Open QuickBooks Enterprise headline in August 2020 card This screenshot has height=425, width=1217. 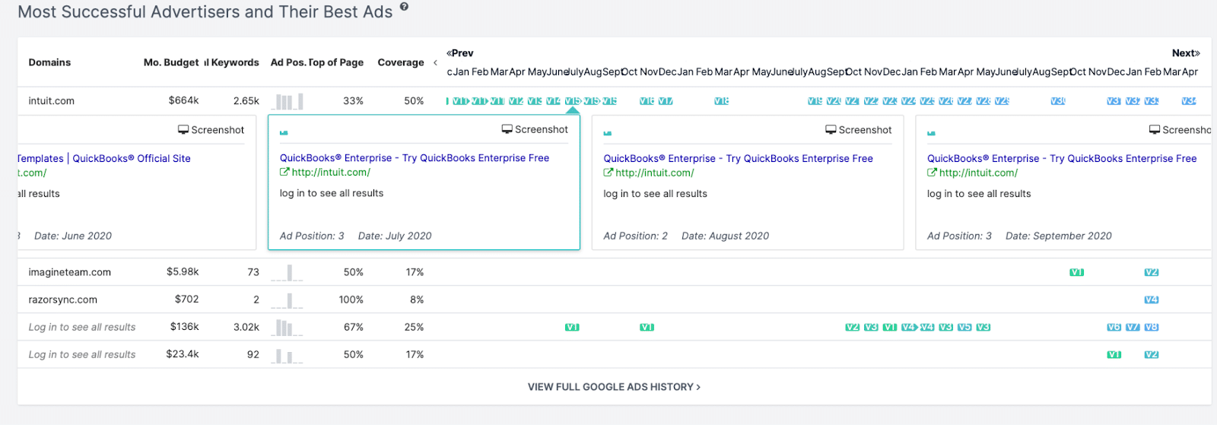738,159
